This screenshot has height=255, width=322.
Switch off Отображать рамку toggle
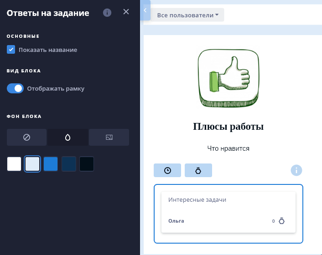click(x=15, y=88)
